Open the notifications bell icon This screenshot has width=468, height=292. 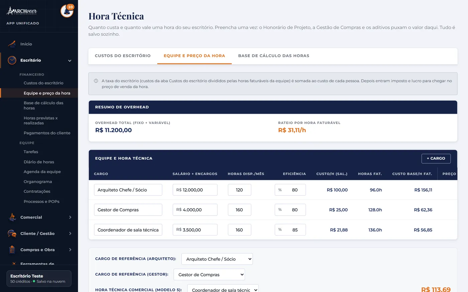[67, 11]
